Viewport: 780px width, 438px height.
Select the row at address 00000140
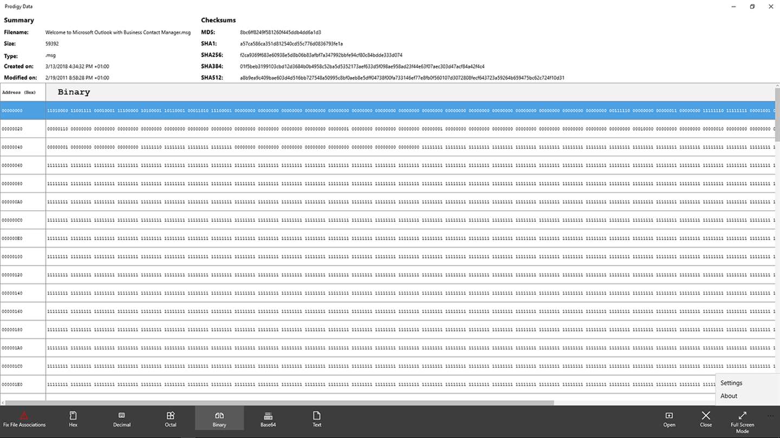[x=387, y=294]
